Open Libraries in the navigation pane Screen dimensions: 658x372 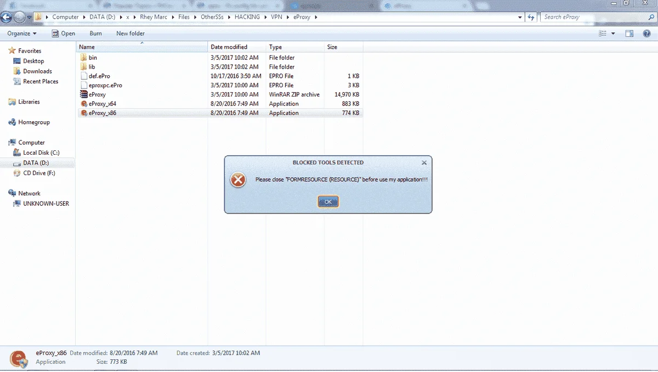(x=29, y=102)
